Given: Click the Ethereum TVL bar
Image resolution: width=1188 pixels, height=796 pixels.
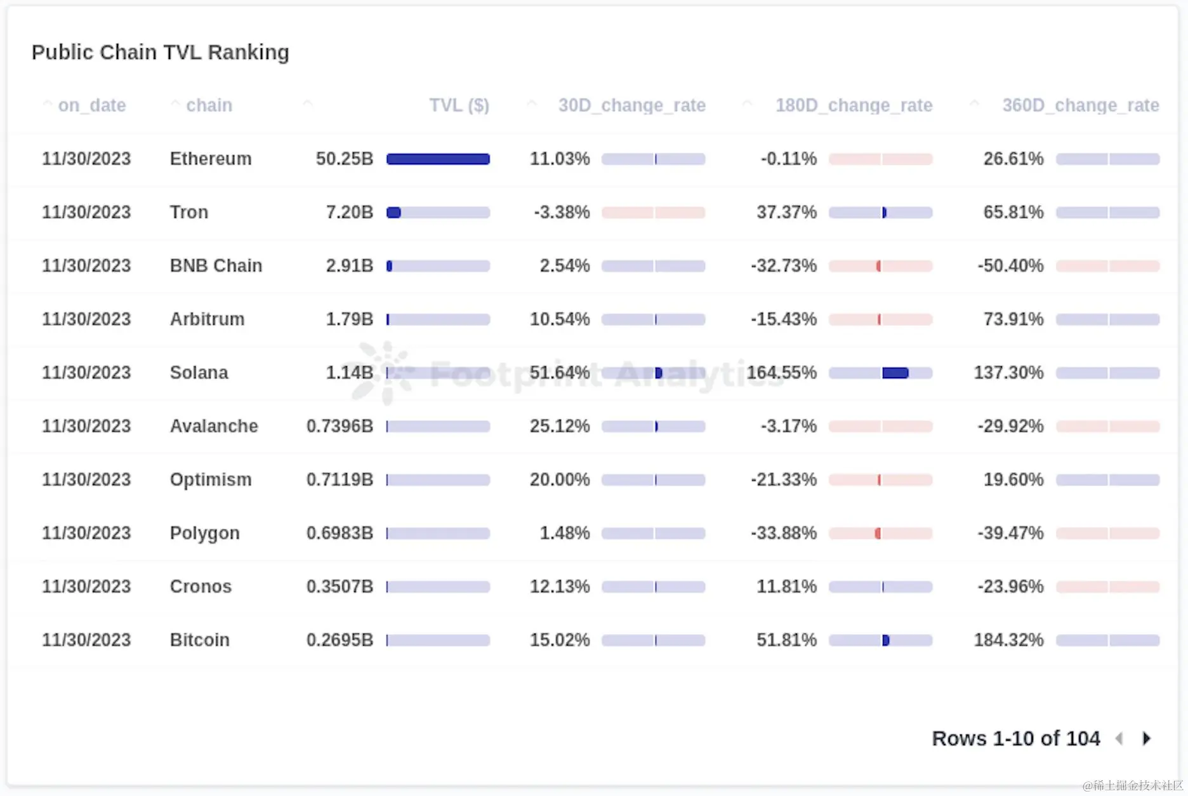Looking at the screenshot, I should pyautogui.click(x=438, y=159).
